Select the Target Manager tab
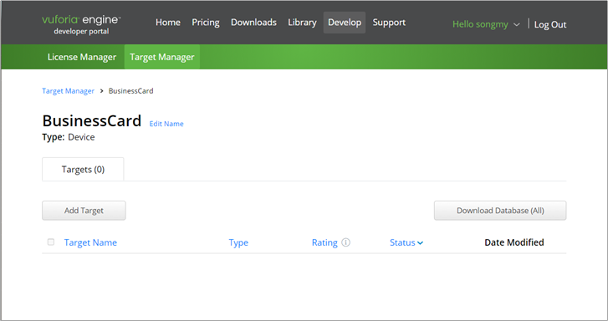This screenshot has height=321, width=608. coord(162,57)
